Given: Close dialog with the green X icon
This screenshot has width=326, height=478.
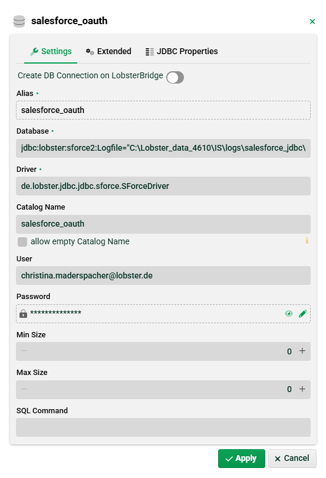Looking at the screenshot, I should 312,21.
